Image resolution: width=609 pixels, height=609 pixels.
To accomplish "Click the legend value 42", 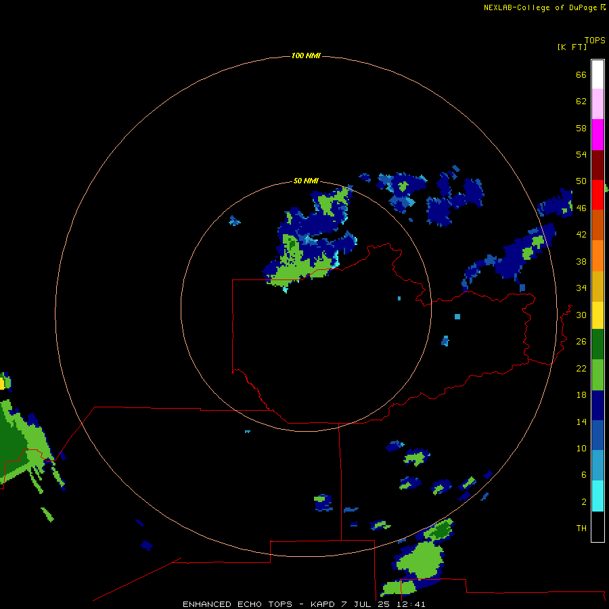I will click(x=581, y=234).
